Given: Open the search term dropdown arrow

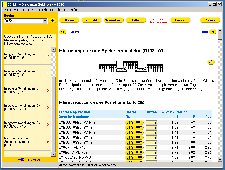Looking at the screenshot, I should [x=45, y=21].
